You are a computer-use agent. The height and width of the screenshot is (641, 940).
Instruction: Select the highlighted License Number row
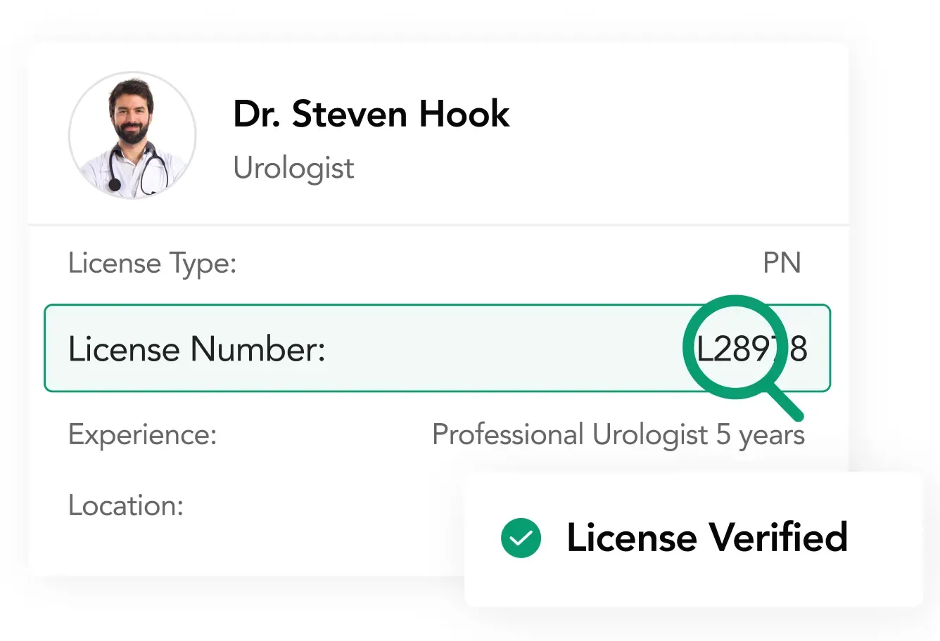436,348
